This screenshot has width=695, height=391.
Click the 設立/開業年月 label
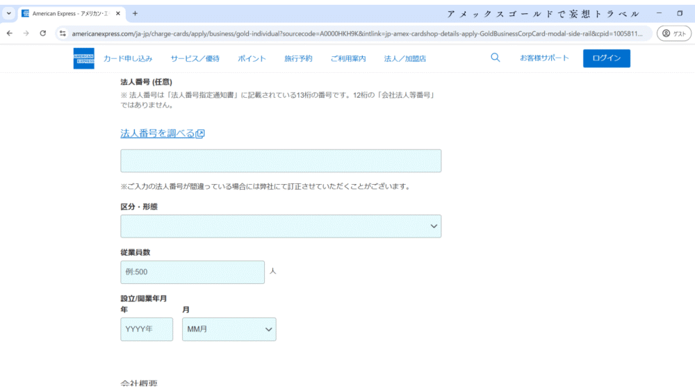click(x=144, y=299)
